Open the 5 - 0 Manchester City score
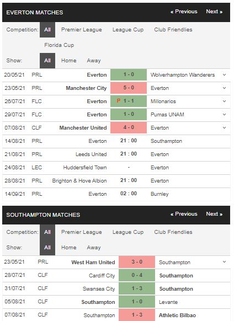 129,88
